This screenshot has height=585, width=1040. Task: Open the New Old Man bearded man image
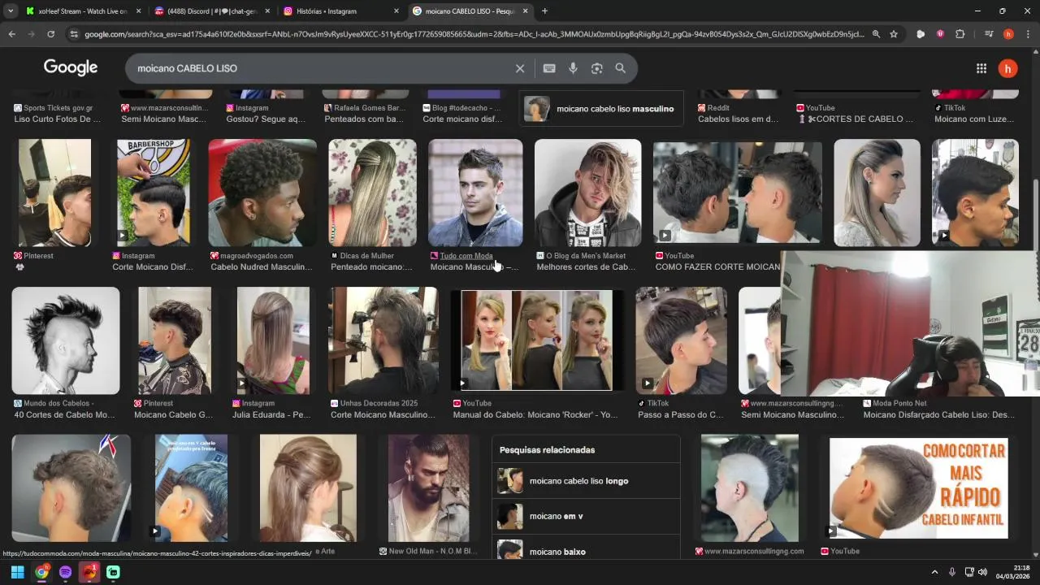click(x=428, y=488)
